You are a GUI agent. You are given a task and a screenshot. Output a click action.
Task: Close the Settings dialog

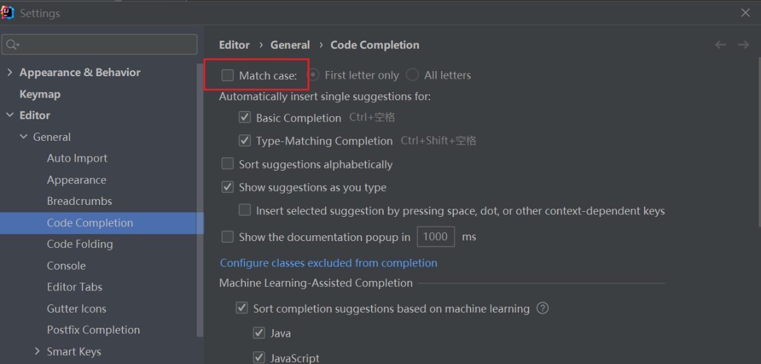pos(746,13)
